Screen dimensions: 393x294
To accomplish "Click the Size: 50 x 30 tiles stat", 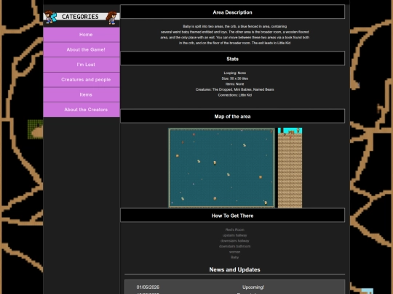I will click(234, 78).
